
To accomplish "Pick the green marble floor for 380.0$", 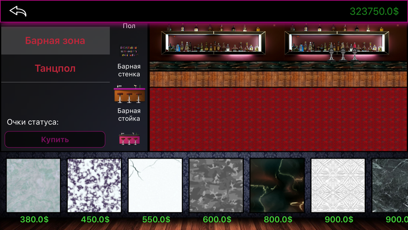I will point(33,185).
